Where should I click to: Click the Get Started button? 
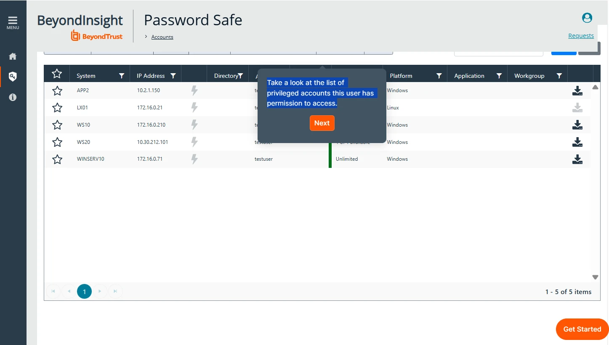click(x=582, y=329)
